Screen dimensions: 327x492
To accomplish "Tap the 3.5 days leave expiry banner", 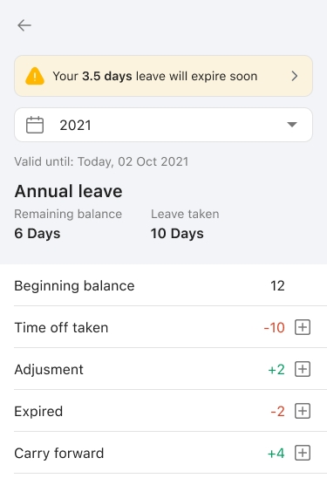I will (x=163, y=76).
